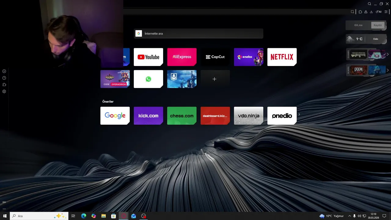Open Microsoft Store from taskbar
The height and width of the screenshot is (220, 391).
[114, 216]
